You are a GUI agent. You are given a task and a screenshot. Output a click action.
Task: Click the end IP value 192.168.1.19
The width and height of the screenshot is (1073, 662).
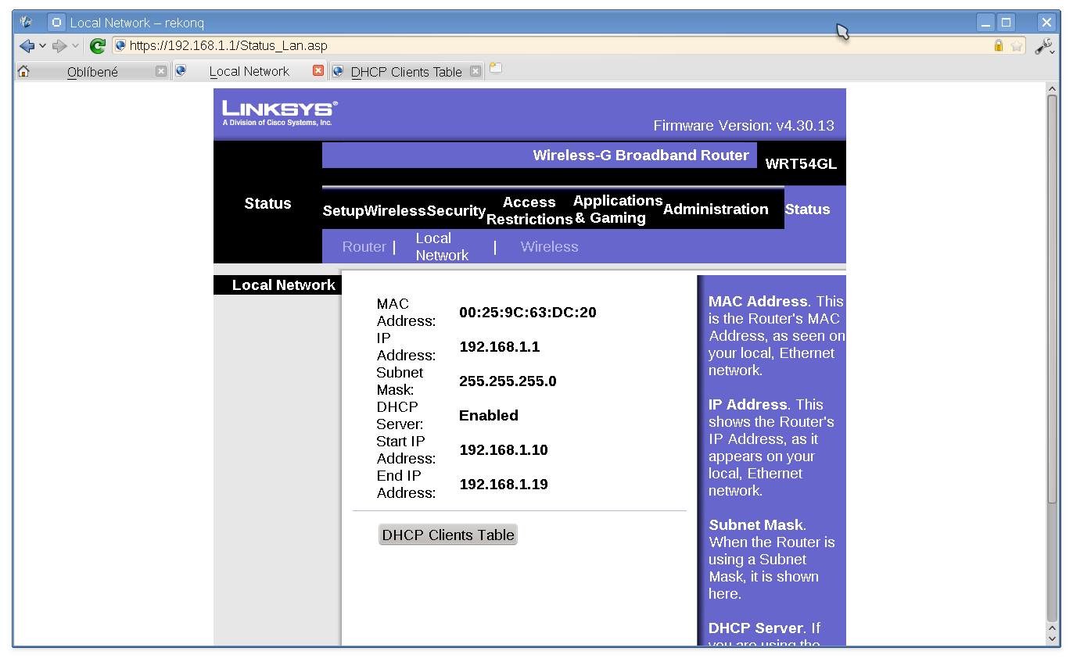[x=504, y=485]
